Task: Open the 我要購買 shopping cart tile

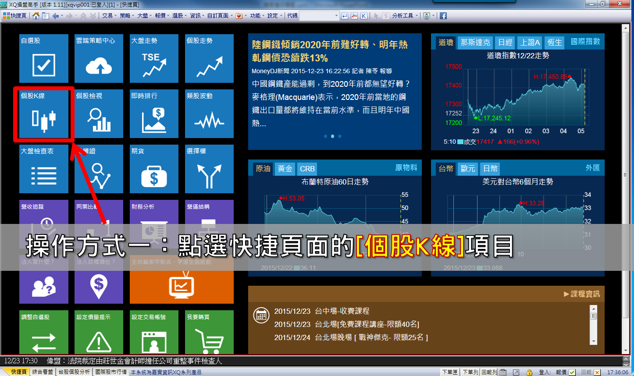Action: [x=210, y=332]
